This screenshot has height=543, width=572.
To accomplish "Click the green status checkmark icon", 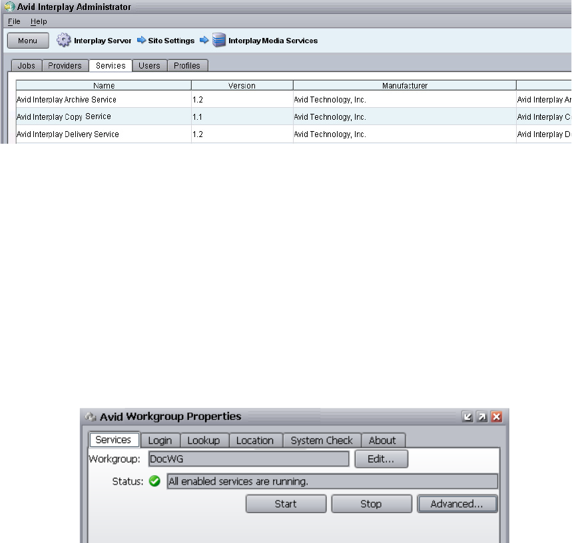I will pos(154,481).
